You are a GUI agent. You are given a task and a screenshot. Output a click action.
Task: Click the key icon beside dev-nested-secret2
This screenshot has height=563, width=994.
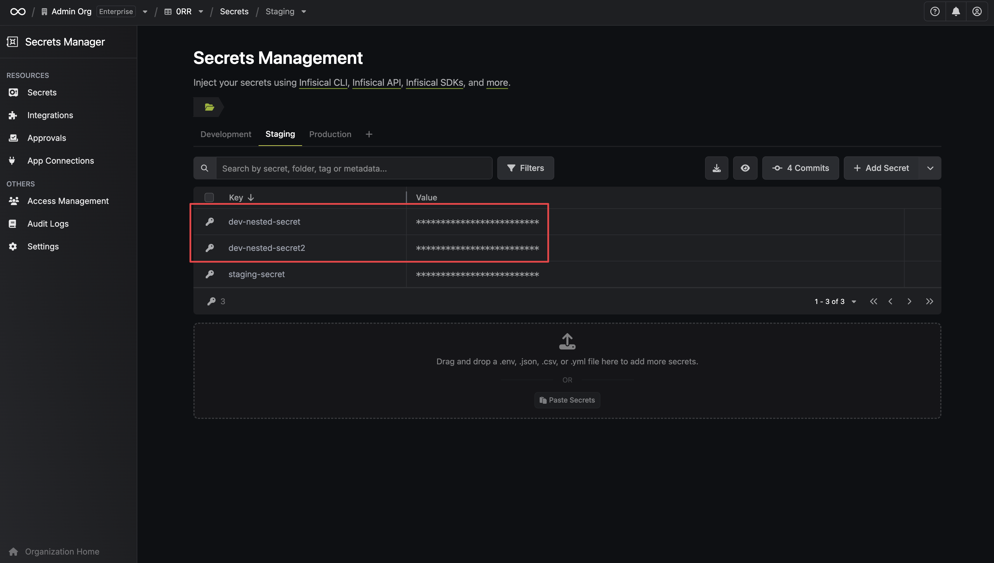[209, 248]
